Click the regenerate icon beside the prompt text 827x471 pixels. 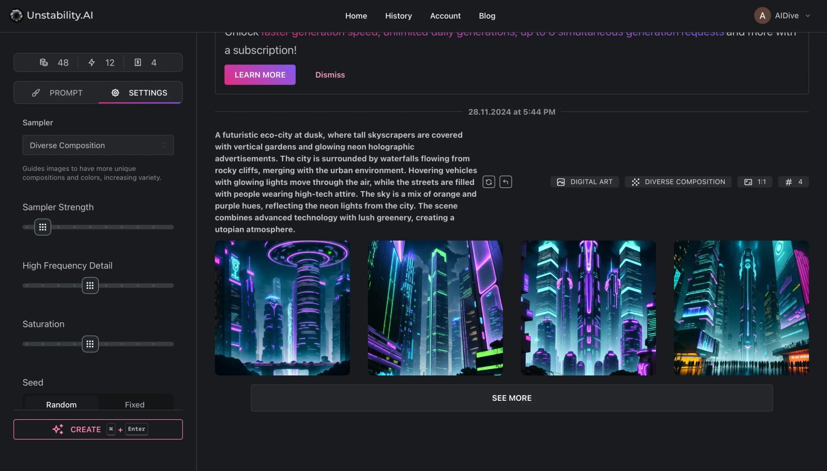click(488, 182)
